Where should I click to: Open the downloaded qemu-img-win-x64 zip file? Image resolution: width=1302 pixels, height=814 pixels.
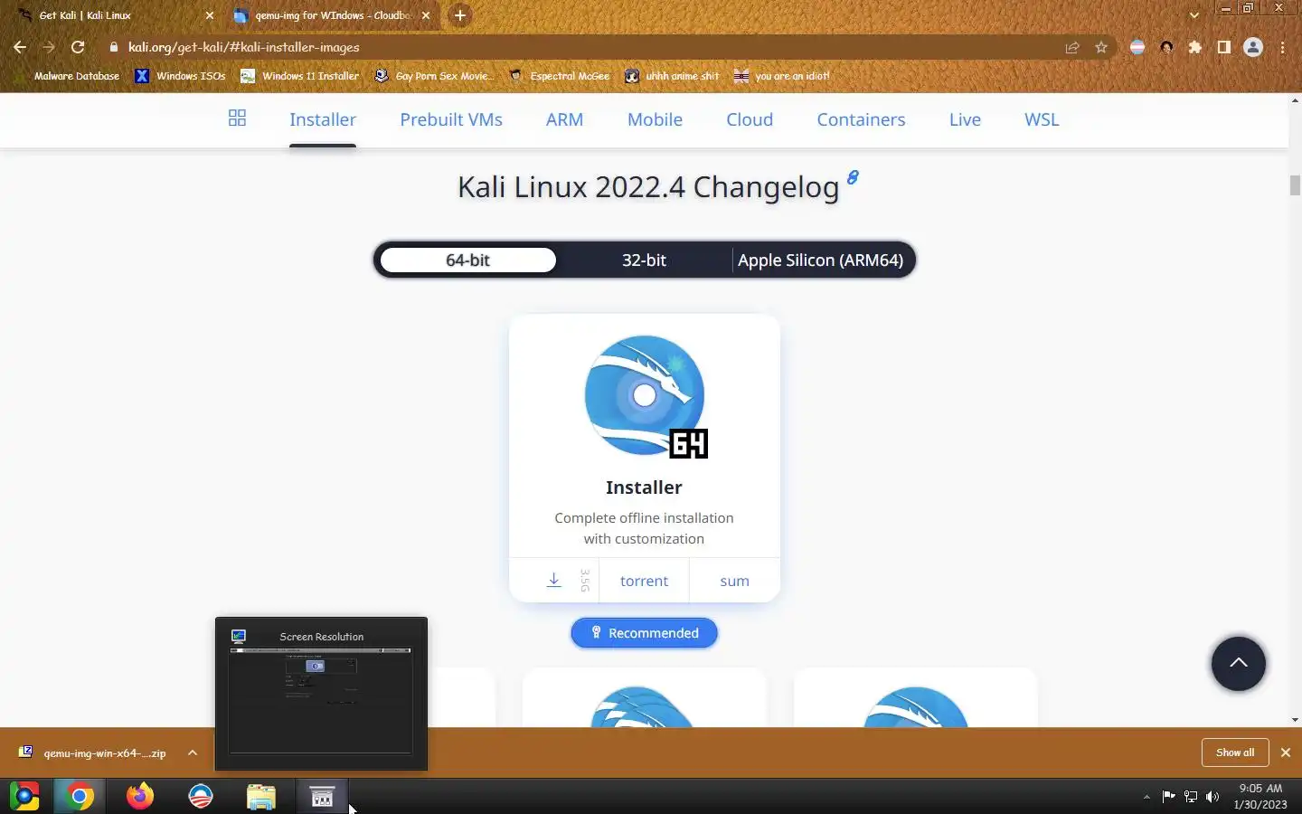(94, 752)
